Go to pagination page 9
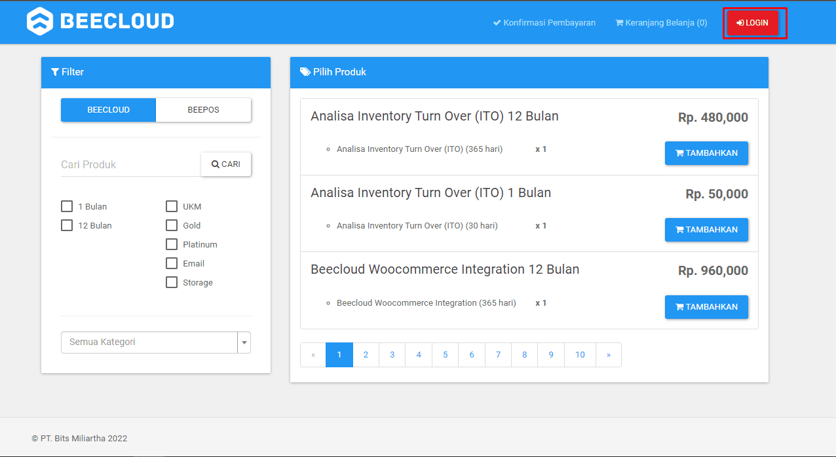The width and height of the screenshot is (836, 457). coord(551,355)
